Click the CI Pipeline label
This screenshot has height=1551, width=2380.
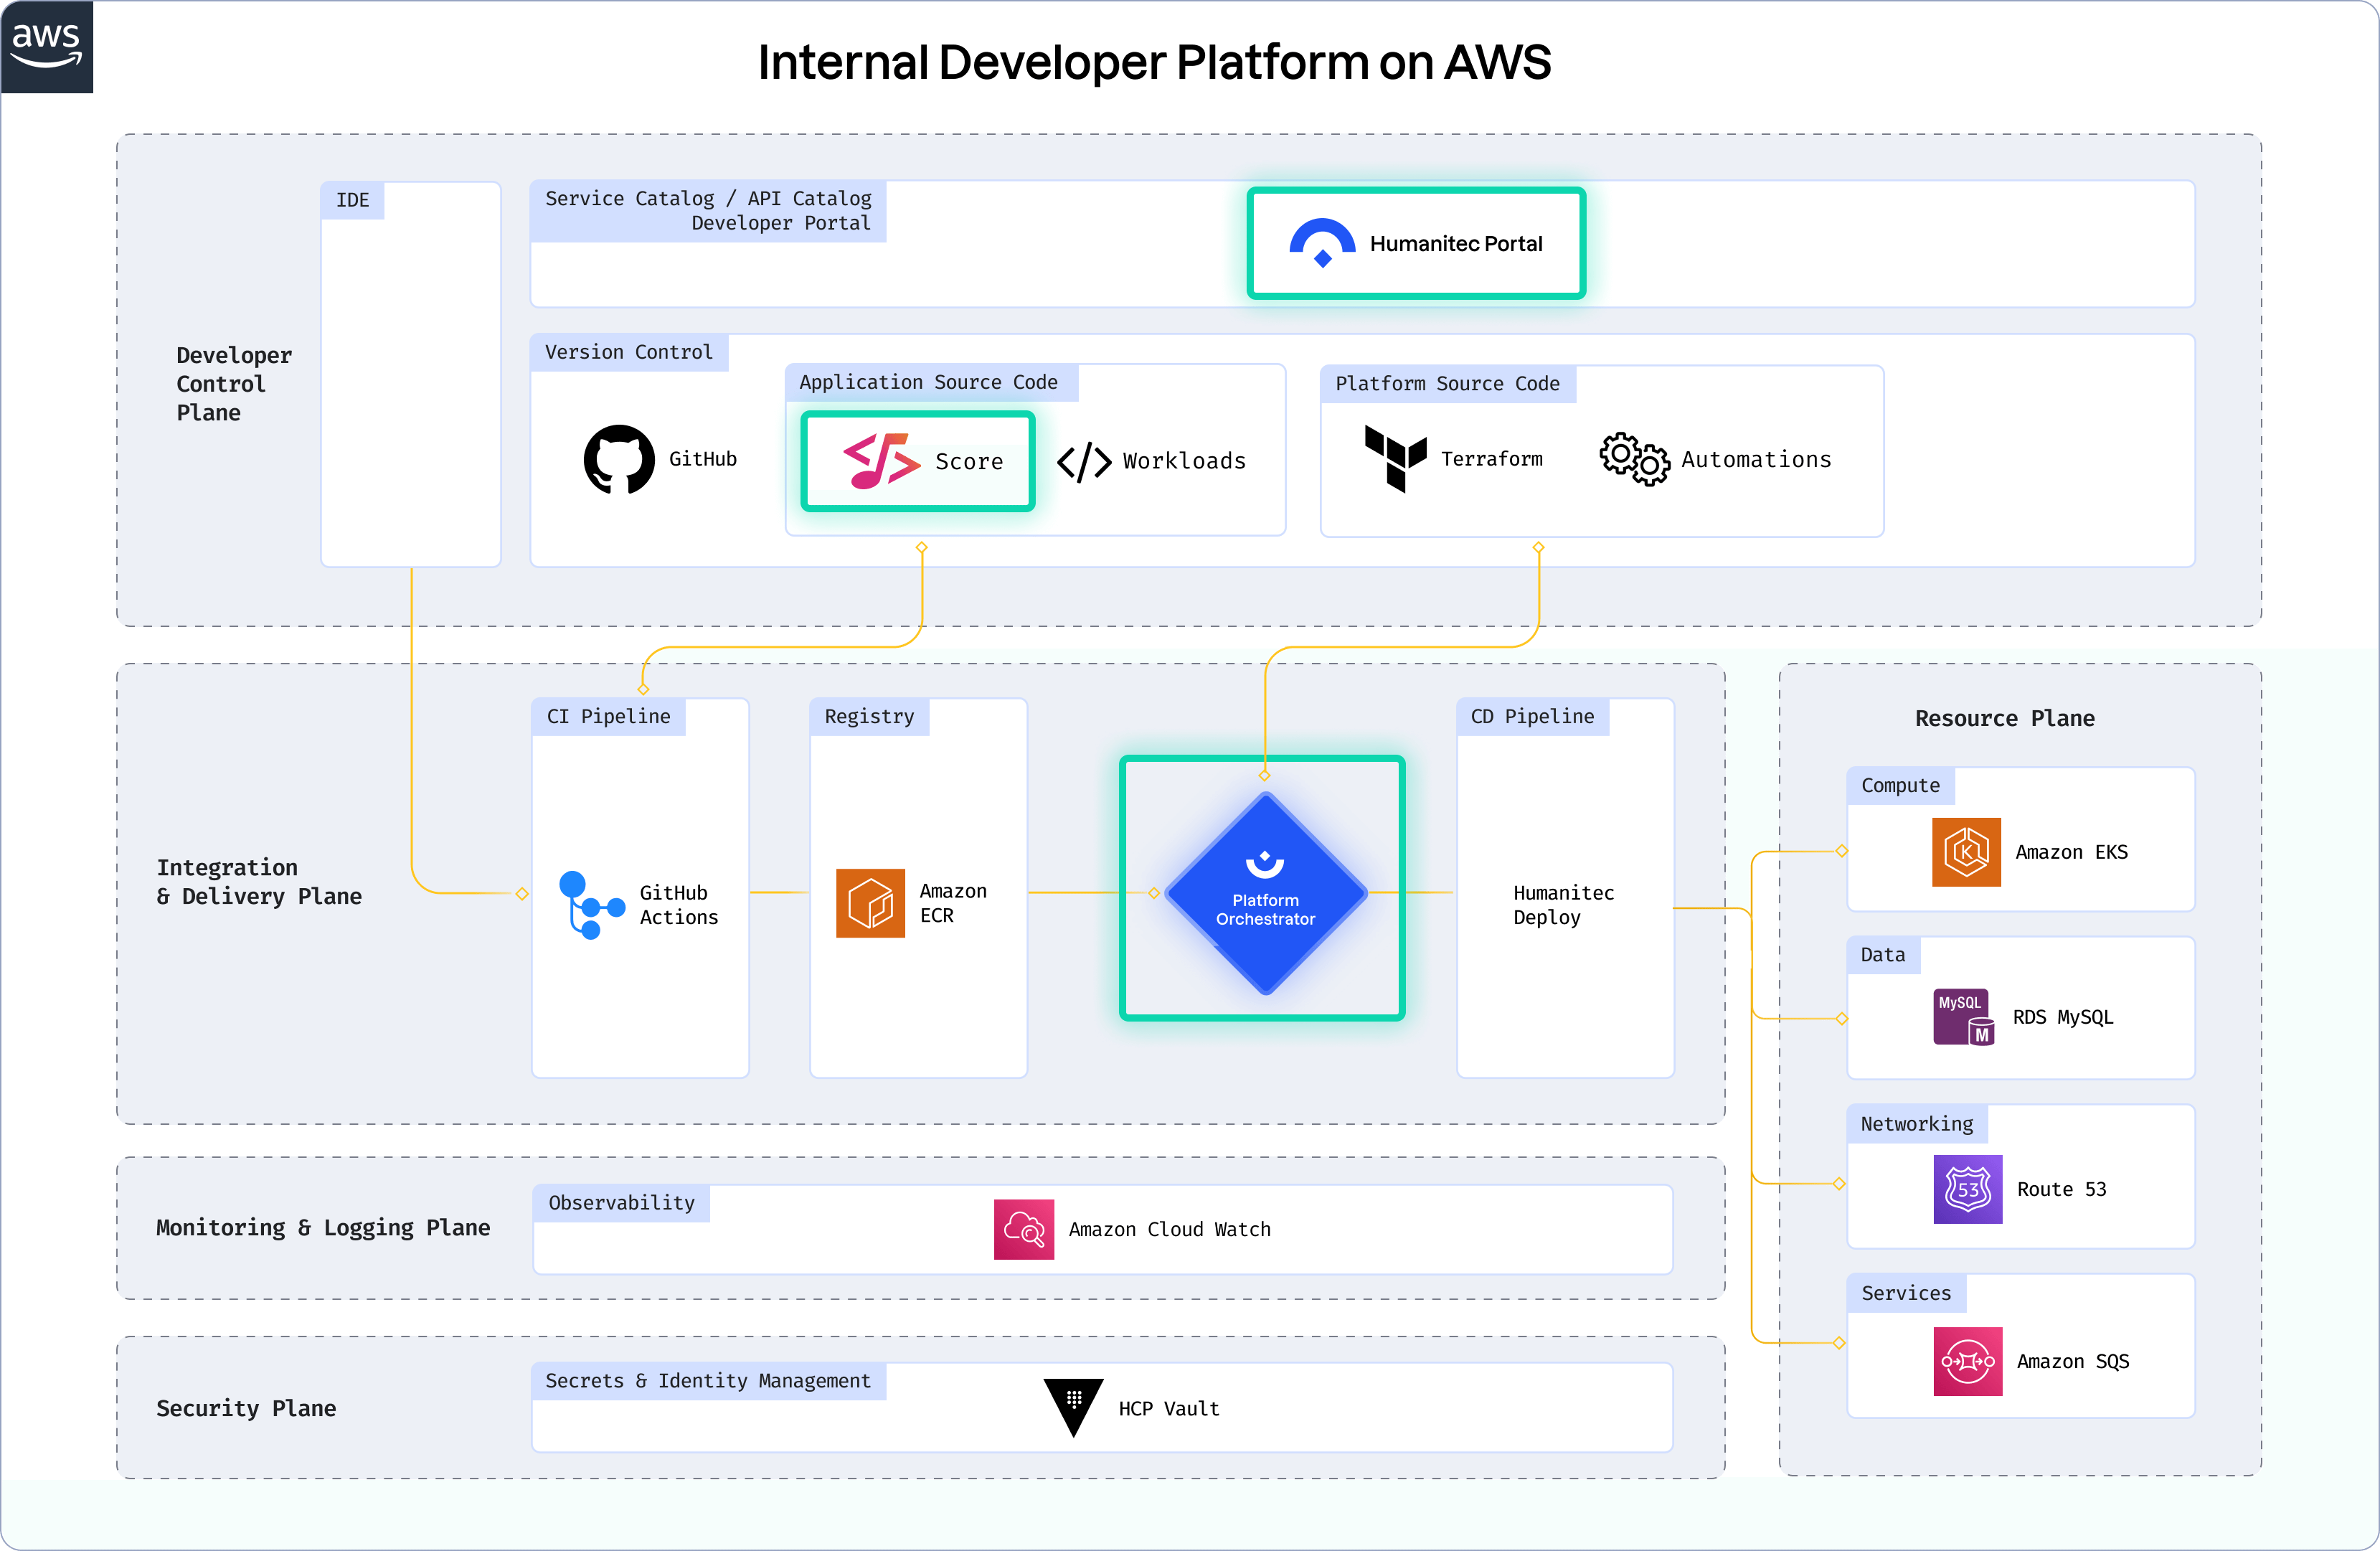(608, 717)
